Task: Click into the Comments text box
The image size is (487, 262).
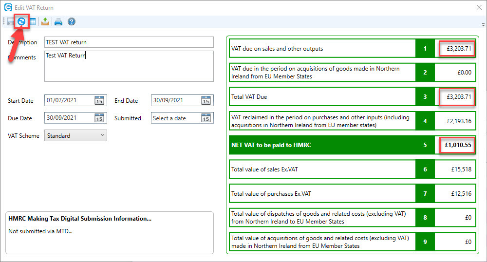Action: (129, 66)
